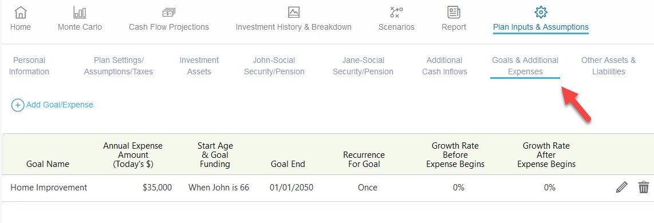Select John-Social Security/Pension tab

click(x=274, y=66)
